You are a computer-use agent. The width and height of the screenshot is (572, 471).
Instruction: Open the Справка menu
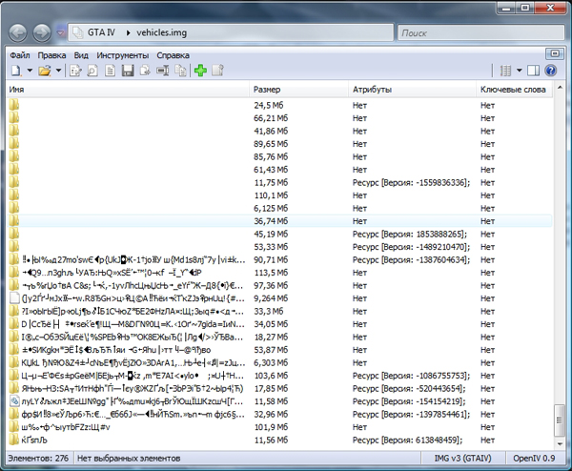173,55
